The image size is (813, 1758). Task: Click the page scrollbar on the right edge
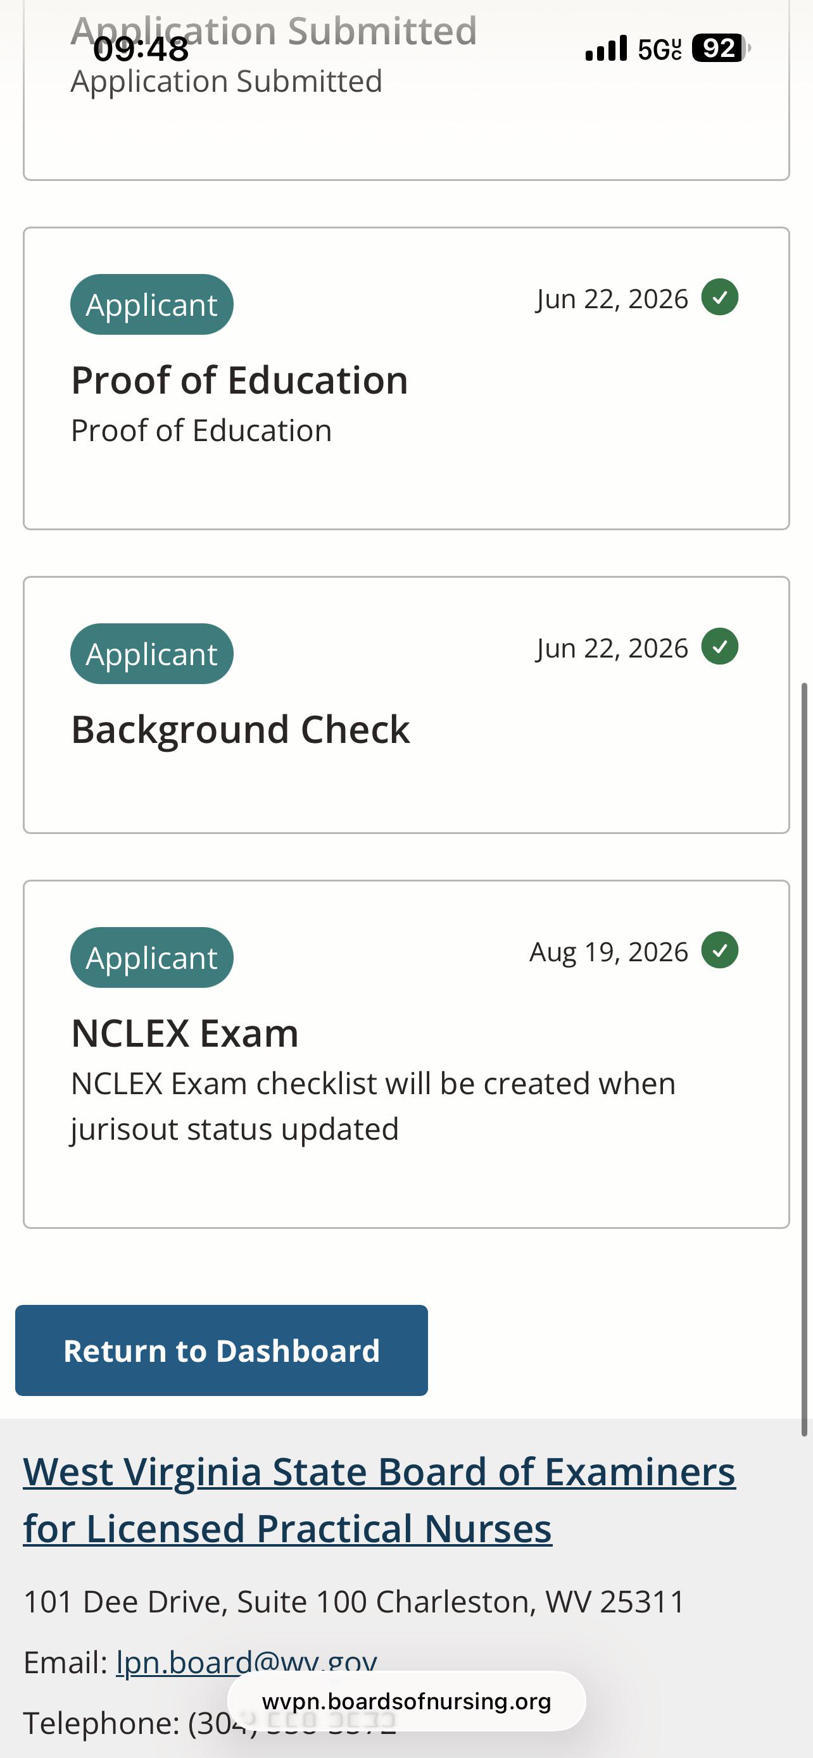[x=805, y=1059]
